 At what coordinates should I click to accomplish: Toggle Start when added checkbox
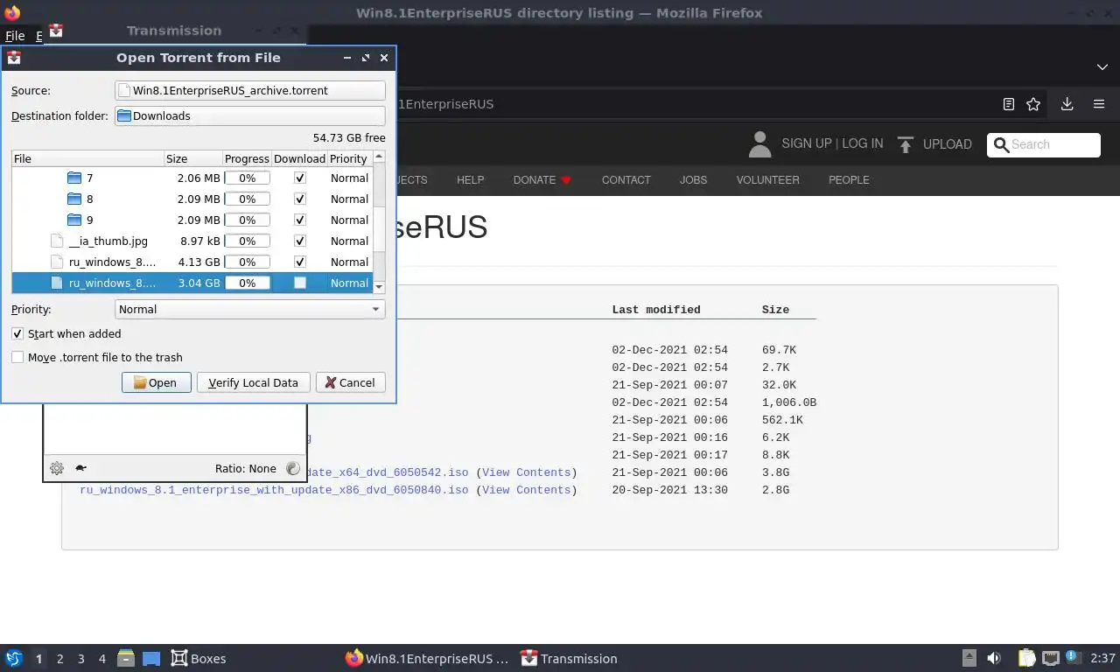[x=17, y=333]
